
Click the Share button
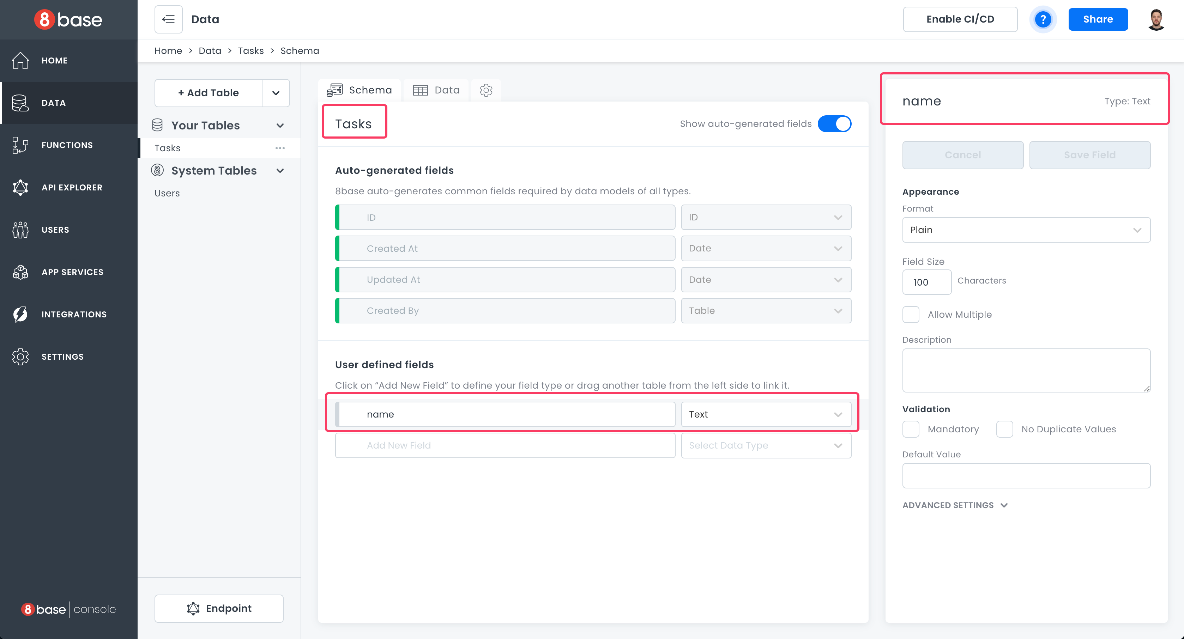point(1098,19)
